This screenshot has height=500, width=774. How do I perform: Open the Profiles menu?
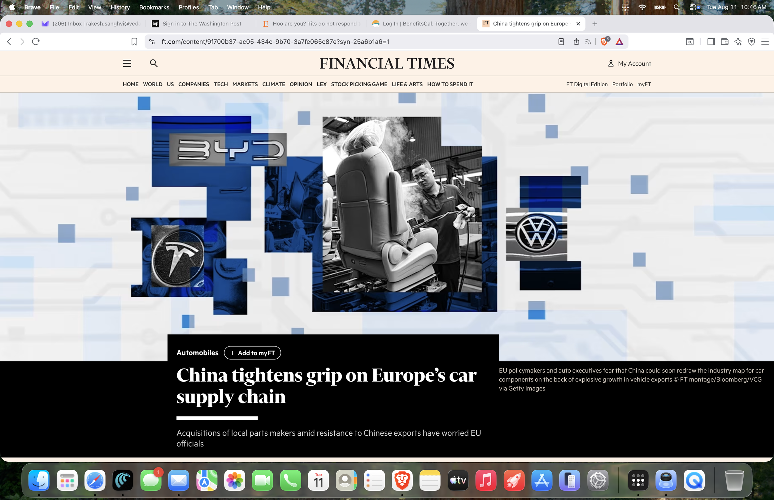click(189, 7)
